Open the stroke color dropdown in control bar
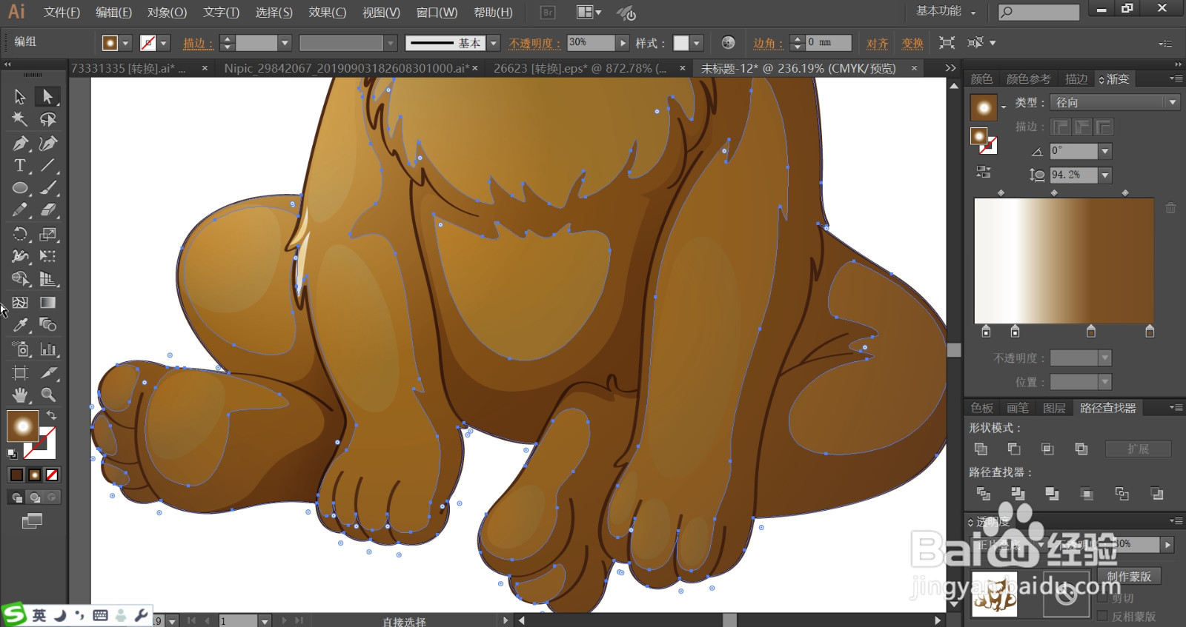This screenshot has width=1186, height=627. coord(164,43)
